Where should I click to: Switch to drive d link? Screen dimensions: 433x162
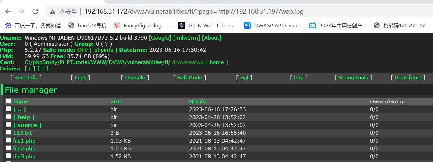[43, 68]
